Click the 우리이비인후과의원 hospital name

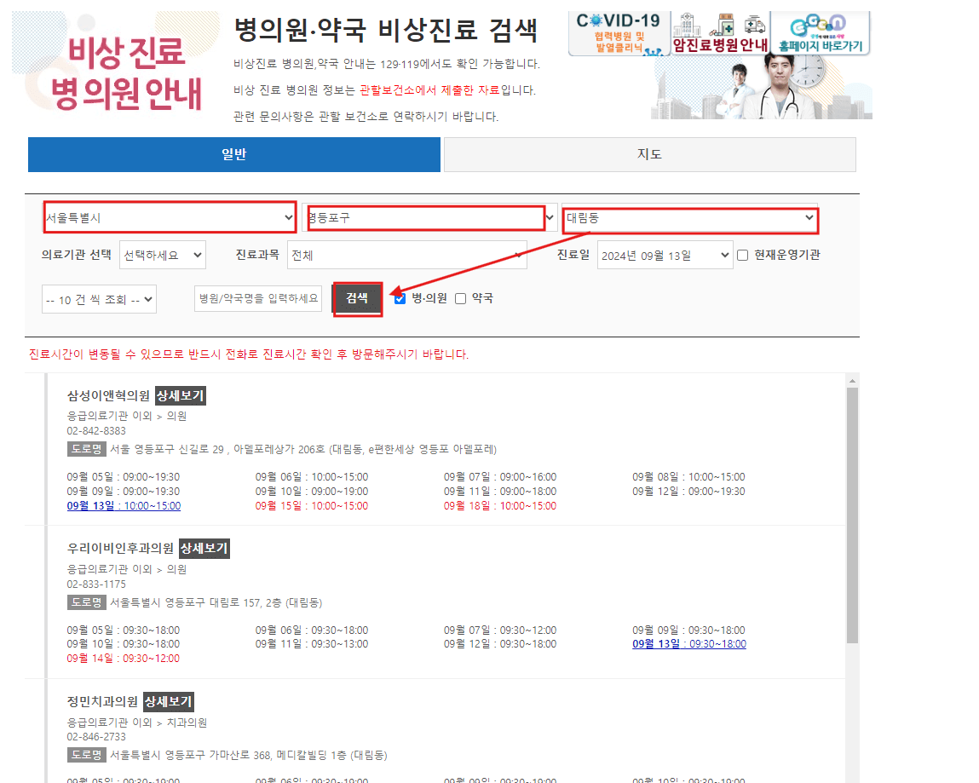click(x=120, y=548)
